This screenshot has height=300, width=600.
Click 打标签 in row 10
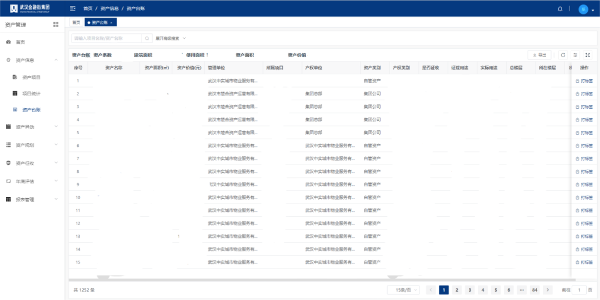[x=584, y=197]
